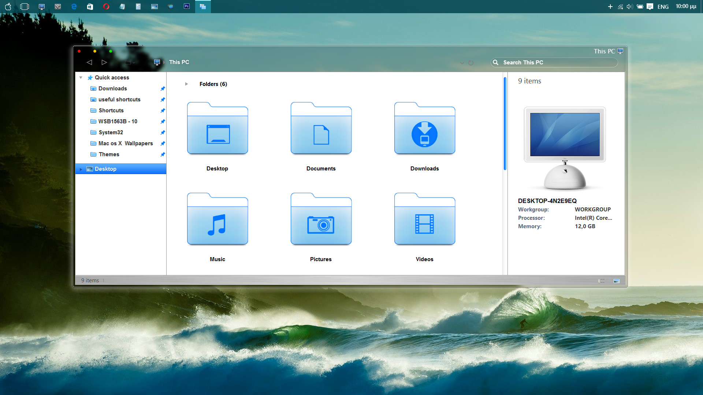Open the Microsoft Store from the taskbar
The width and height of the screenshot is (703, 395).
click(x=90, y=6)
